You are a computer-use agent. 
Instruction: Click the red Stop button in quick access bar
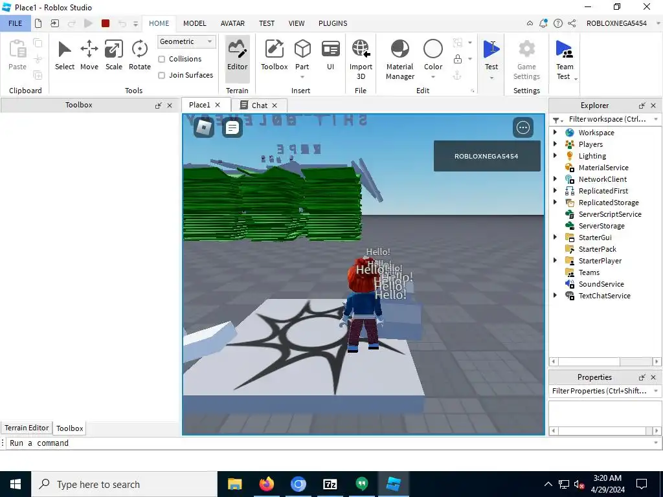[106, 23]
